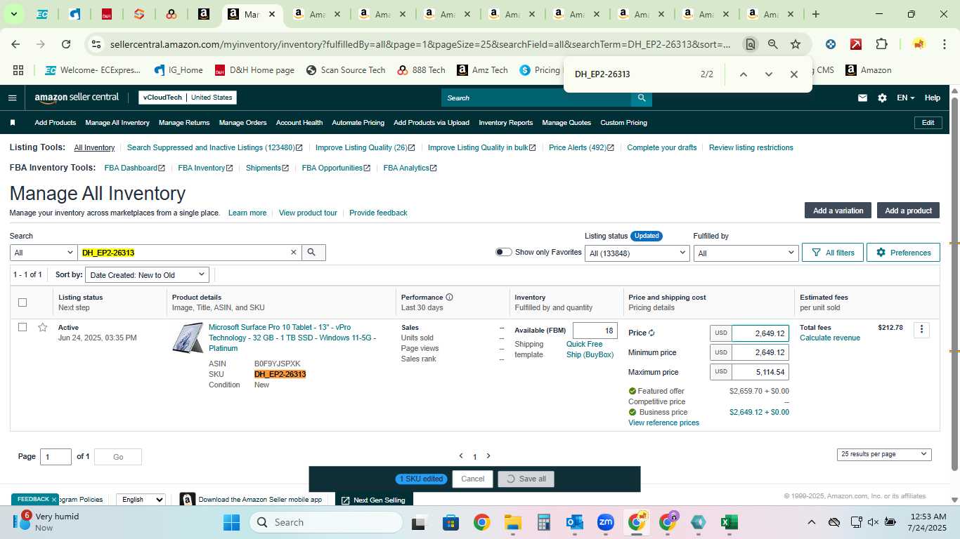Open the Surface Pro product thumbnail
The width and height of the screenshot is (960, 539).
click(188, 338)
